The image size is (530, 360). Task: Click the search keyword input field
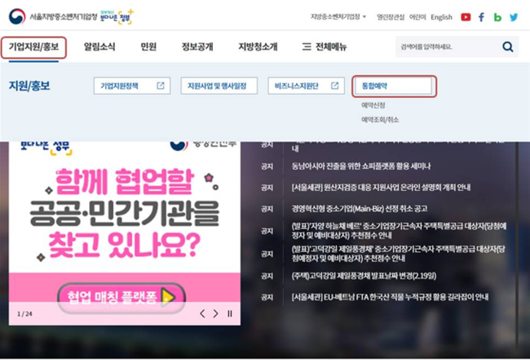point(448,47)
